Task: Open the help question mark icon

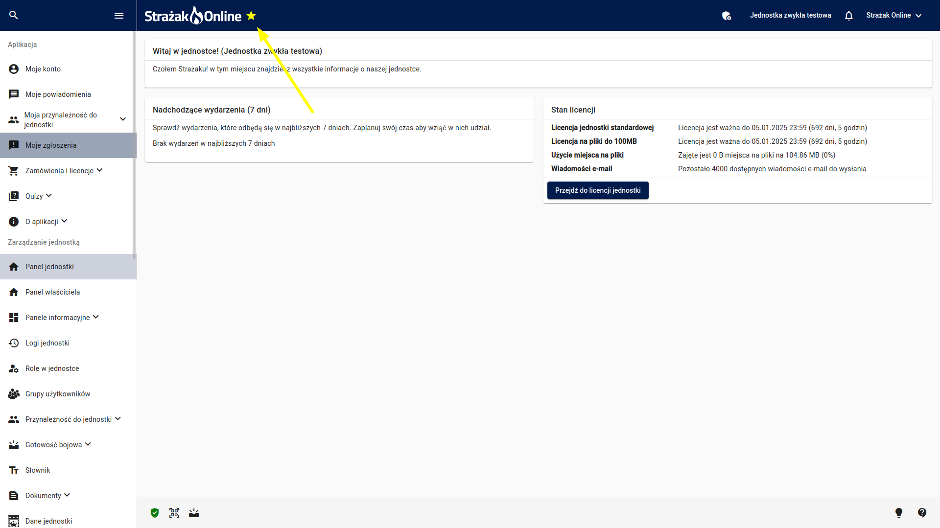Action: coord(922,513)
